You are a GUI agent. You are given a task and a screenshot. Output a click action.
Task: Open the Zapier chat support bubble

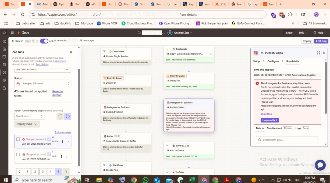click(x=320, y=165)
